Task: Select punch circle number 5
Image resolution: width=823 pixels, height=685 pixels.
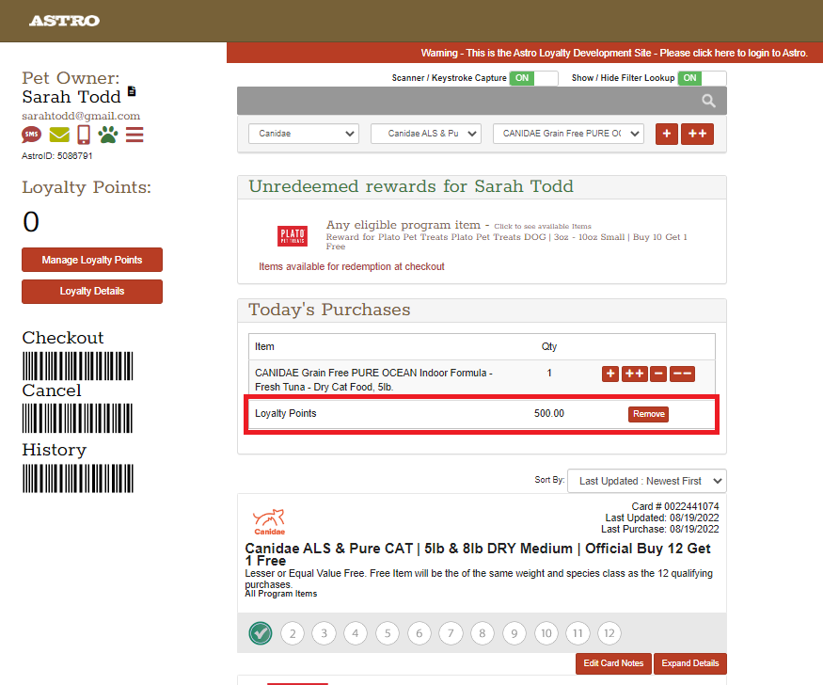Action: (x=388, y=633)
